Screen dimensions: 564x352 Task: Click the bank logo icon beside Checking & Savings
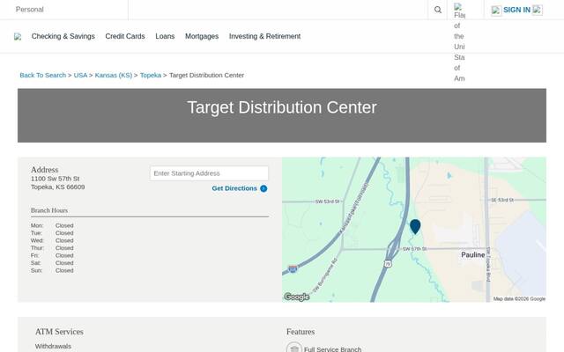(x=18, y=37)
